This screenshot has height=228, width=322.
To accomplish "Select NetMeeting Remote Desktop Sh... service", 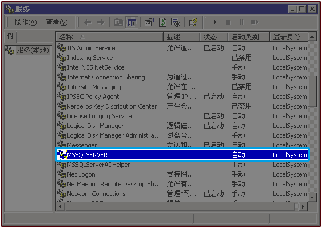I will [x=182, y=184].
